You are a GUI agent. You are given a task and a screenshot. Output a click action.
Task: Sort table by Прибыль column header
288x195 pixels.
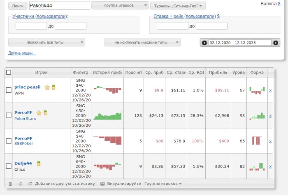coord(218,73)
